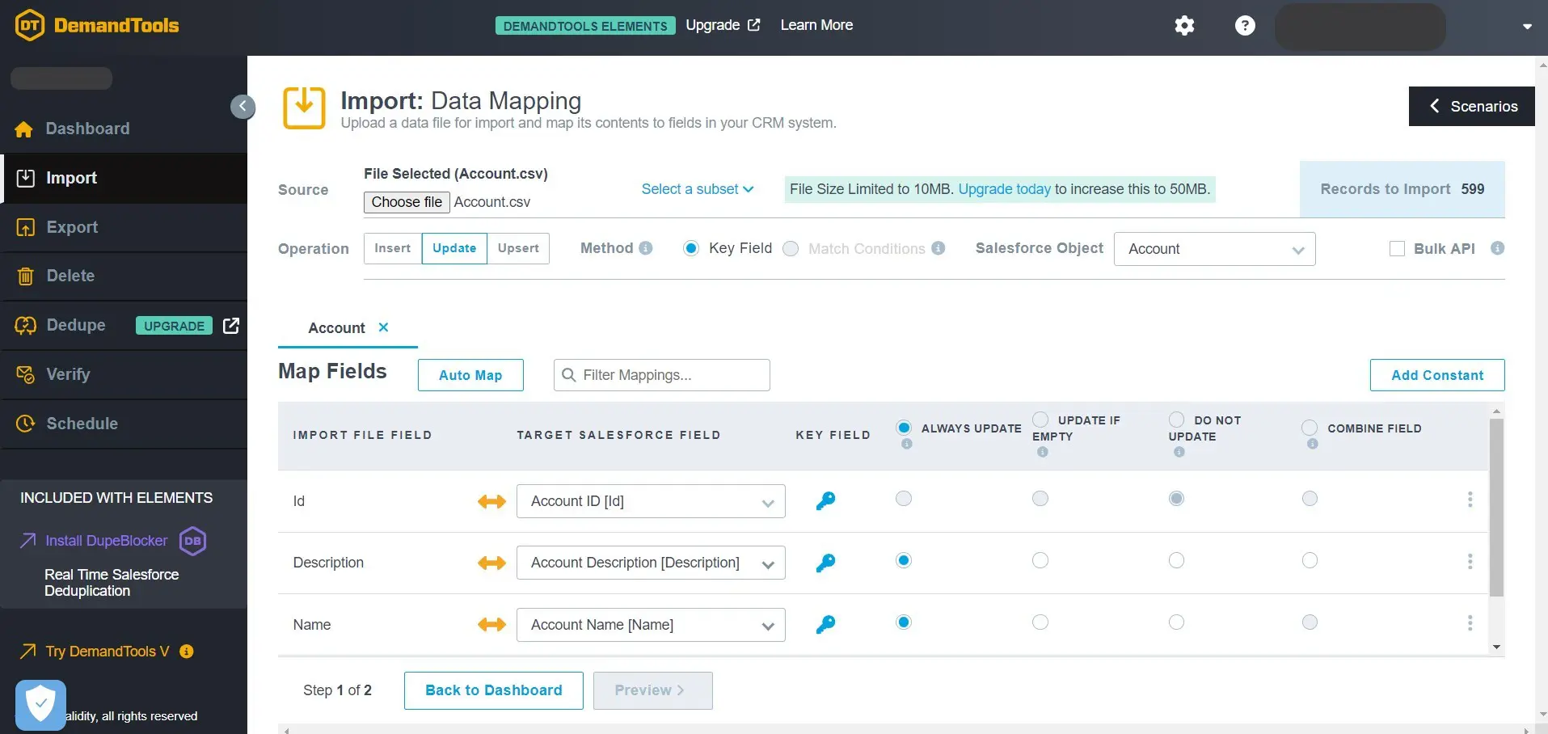The height and width of the screenshot is (734, 1548).
Task: Open the three-dot menu for Name row
Action: [x=1470, y=622]
